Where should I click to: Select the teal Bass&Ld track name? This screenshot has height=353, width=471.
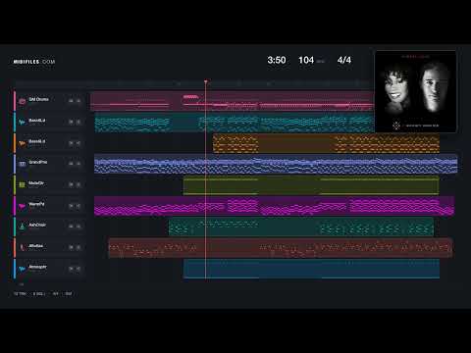click(x=37, y=121)
